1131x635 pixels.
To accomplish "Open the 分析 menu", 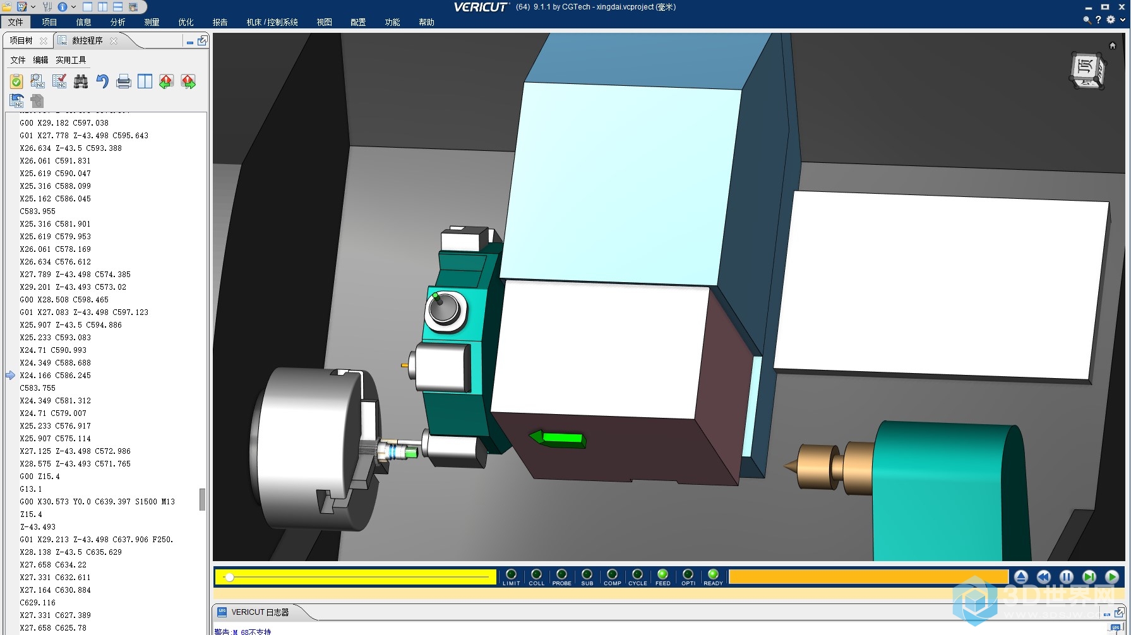I will click(117, 22).
